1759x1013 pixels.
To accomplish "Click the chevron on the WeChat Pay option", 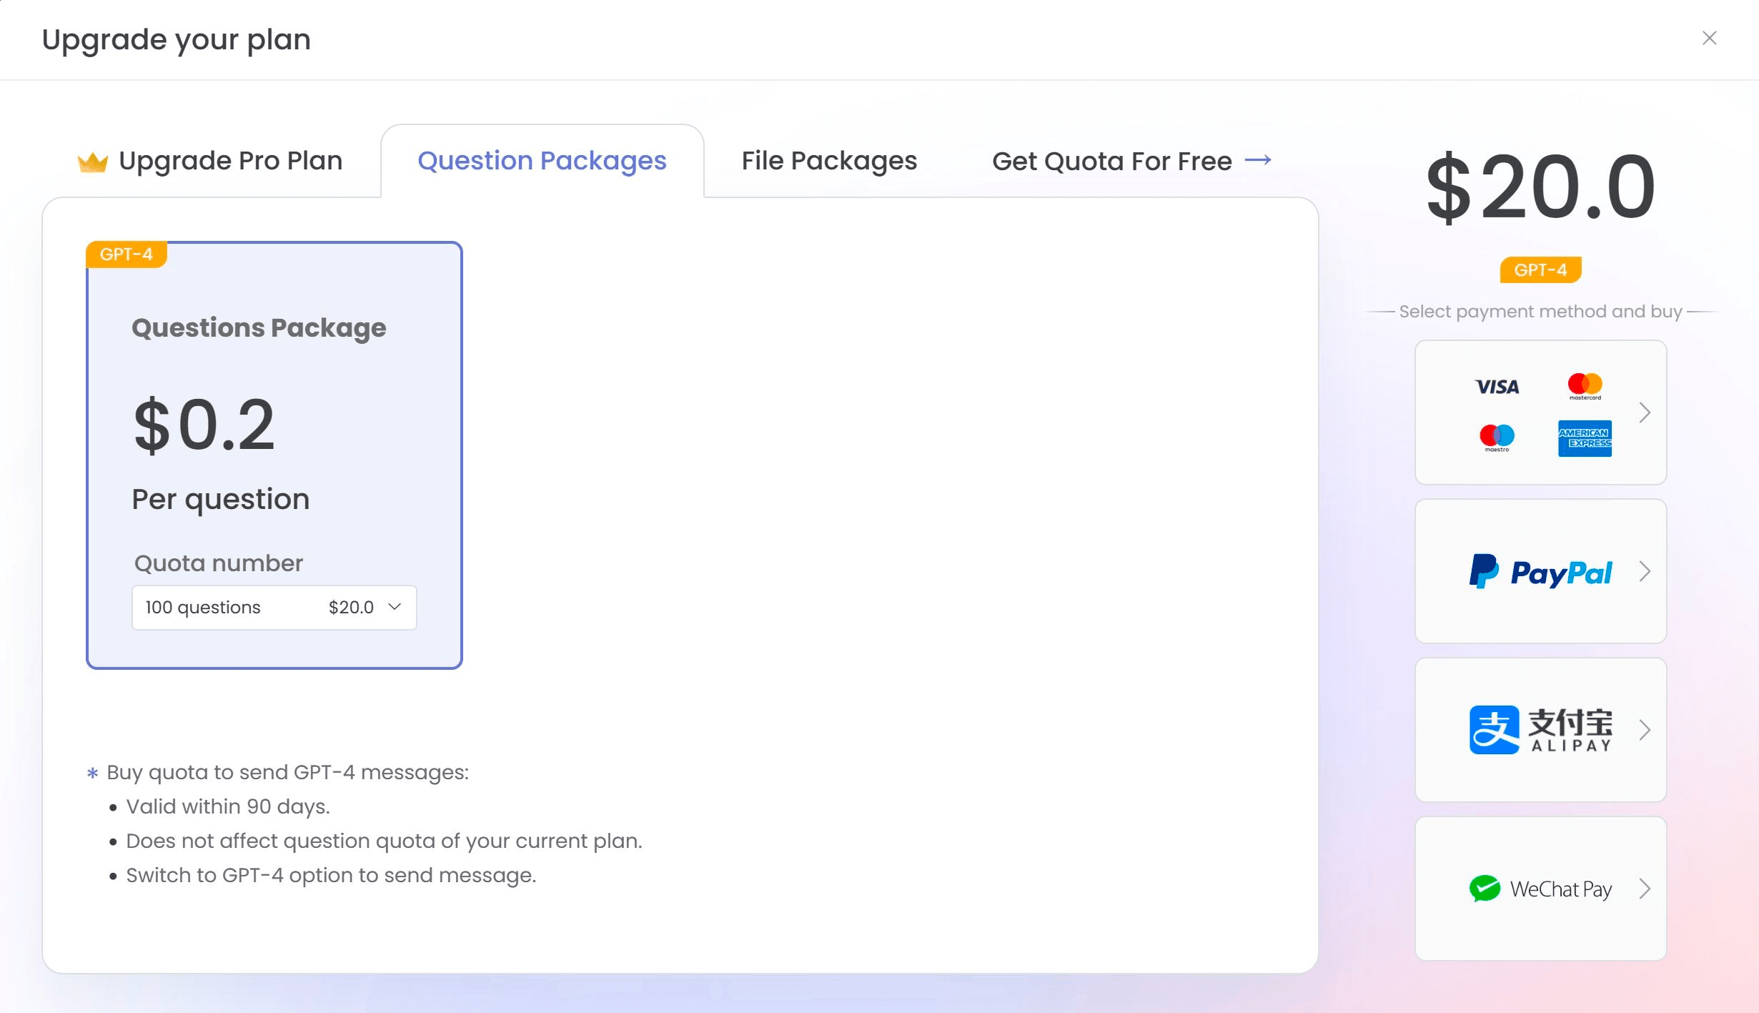I will click(x=1645, y=889).
